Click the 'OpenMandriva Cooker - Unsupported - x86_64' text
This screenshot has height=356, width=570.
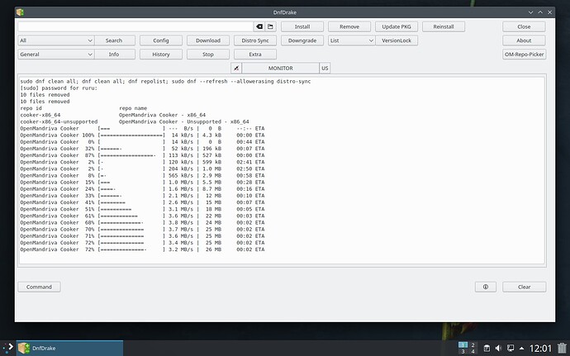pyautogui.click(x=184, y=121)
